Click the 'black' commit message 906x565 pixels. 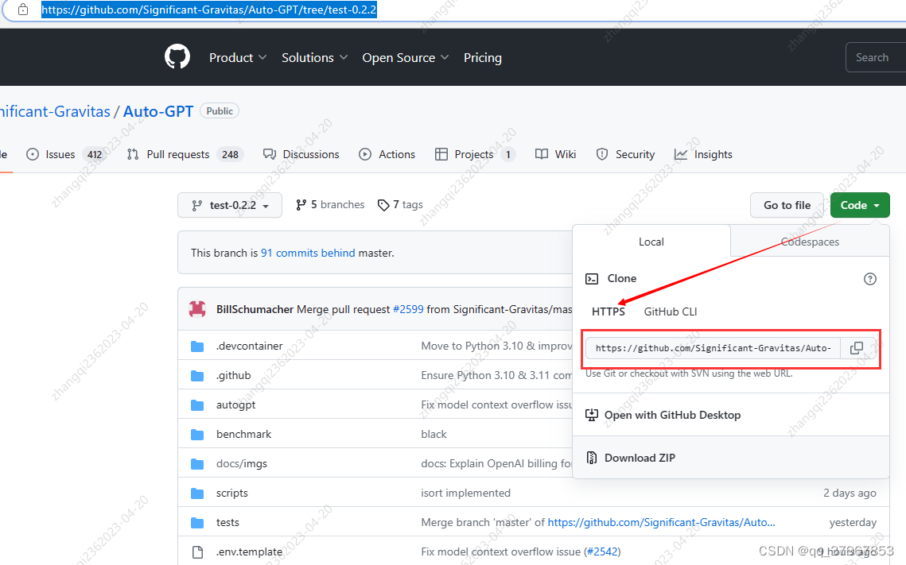coord(434,434)
